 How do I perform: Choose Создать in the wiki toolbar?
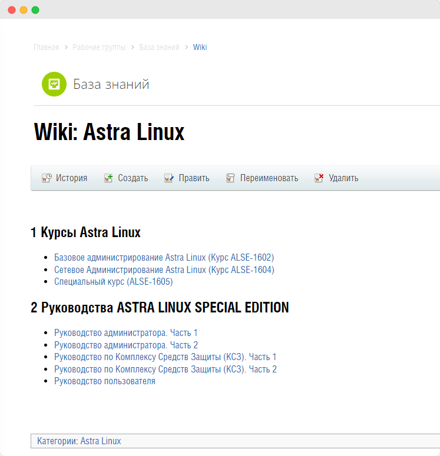[x=133, y=178]
